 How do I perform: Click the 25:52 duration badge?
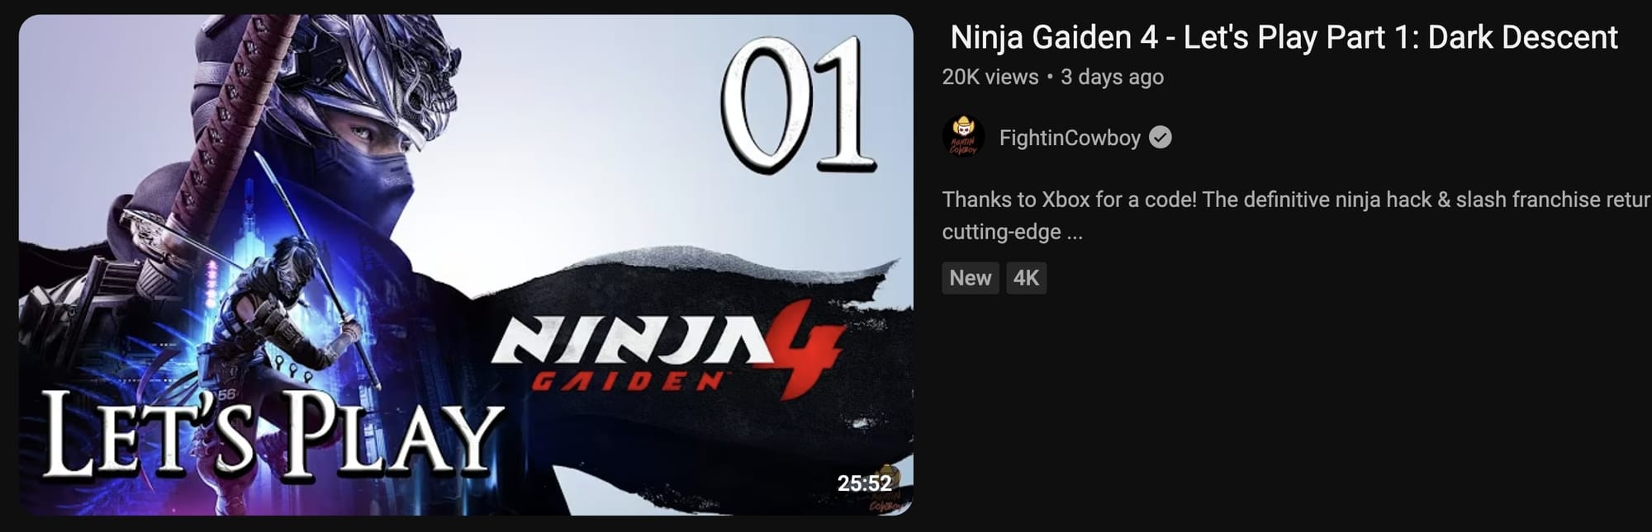[864, 483]
